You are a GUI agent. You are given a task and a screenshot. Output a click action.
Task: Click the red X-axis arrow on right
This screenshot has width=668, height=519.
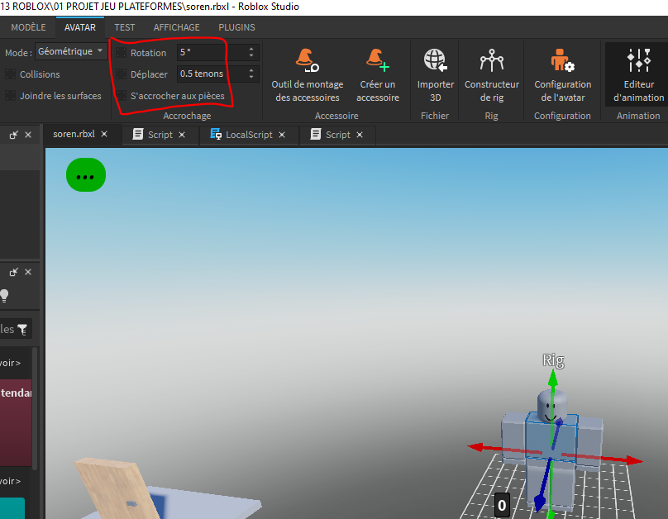point(634,460)
